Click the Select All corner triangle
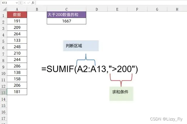This screenshot has height=124, width=187. point(4,9)
